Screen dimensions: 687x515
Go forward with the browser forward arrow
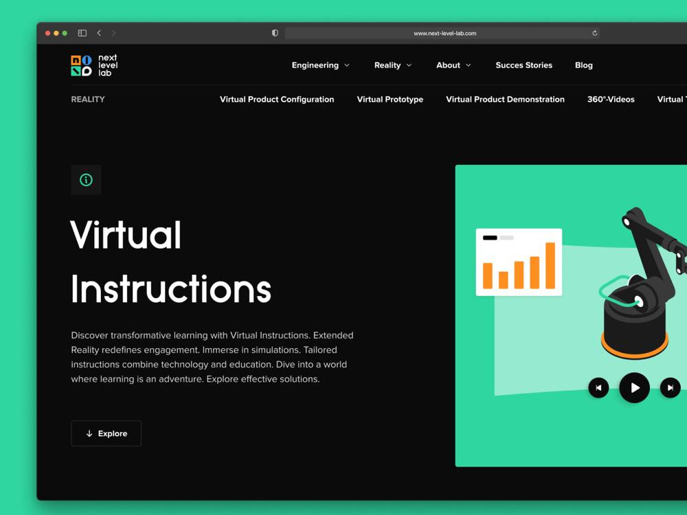(x=113, y=33)
